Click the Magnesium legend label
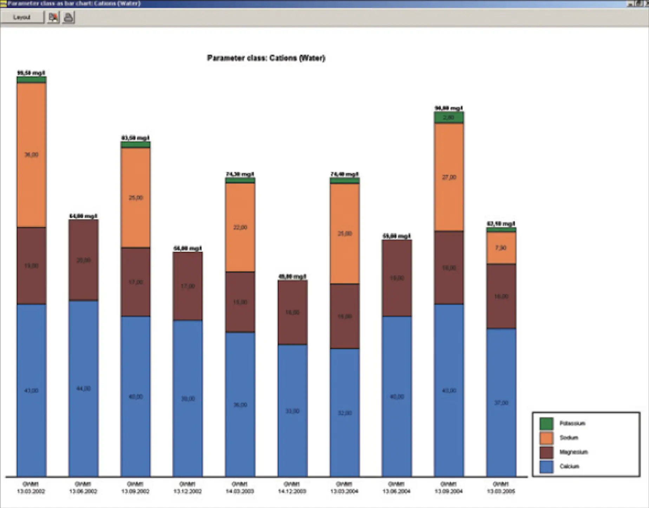649x508 pixels. [x=573, y=452]
